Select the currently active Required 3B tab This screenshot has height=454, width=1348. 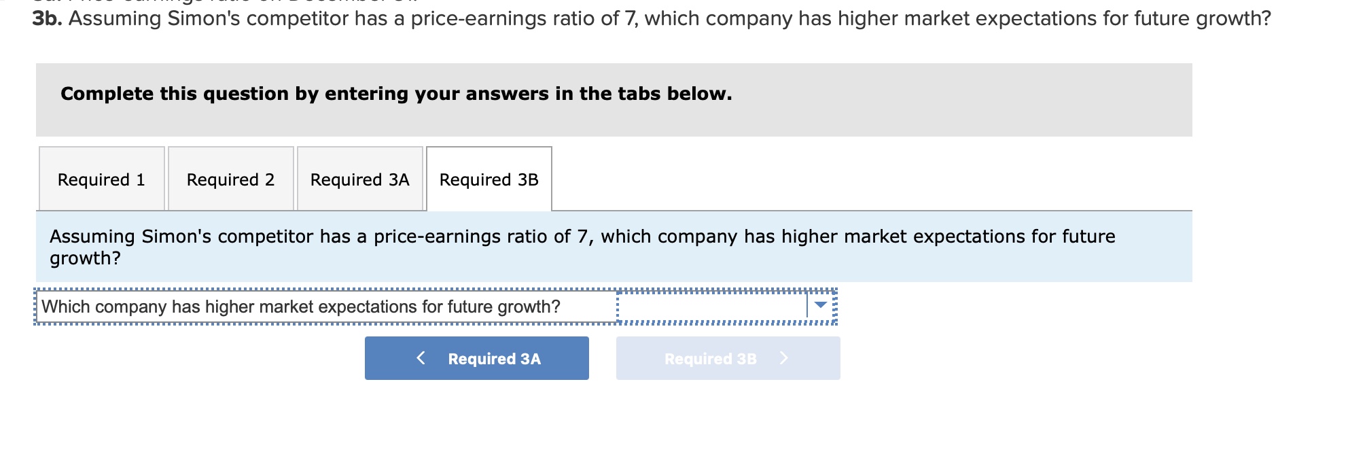pos(488,179)
